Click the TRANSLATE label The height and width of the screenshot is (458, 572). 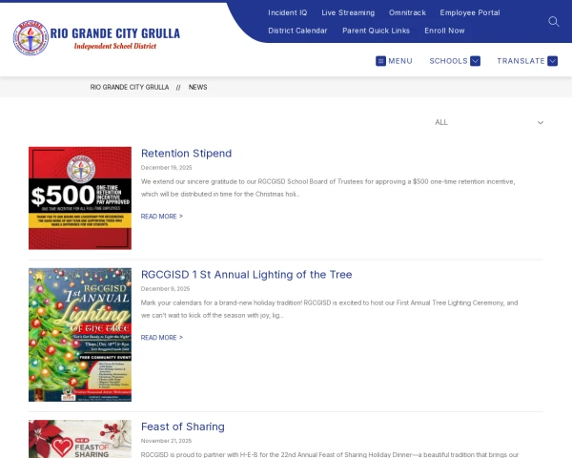point(521,61)
